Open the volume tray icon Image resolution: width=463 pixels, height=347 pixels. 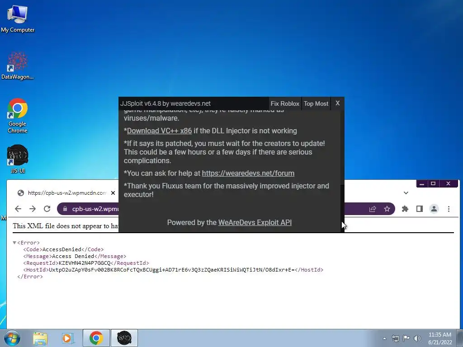(x=417, y=338)
